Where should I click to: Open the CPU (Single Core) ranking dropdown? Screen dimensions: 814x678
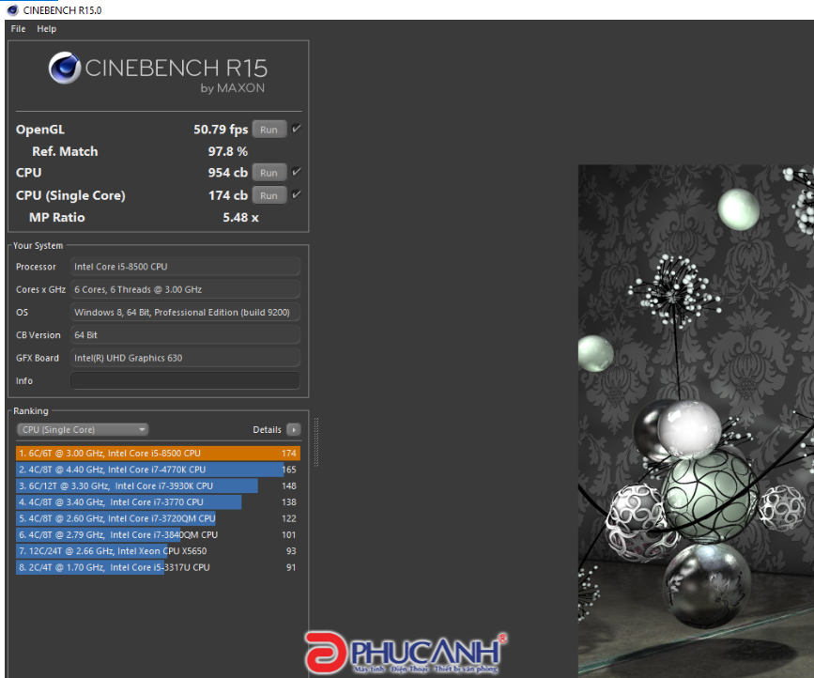click(x=83, y=429)
